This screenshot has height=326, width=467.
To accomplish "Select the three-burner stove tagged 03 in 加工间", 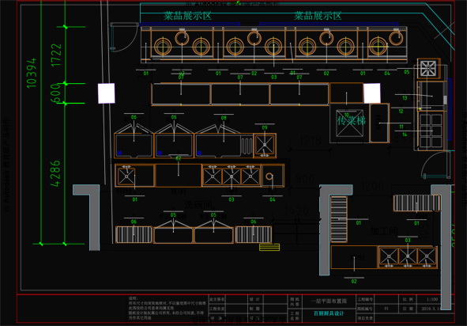I will [408, 257].
